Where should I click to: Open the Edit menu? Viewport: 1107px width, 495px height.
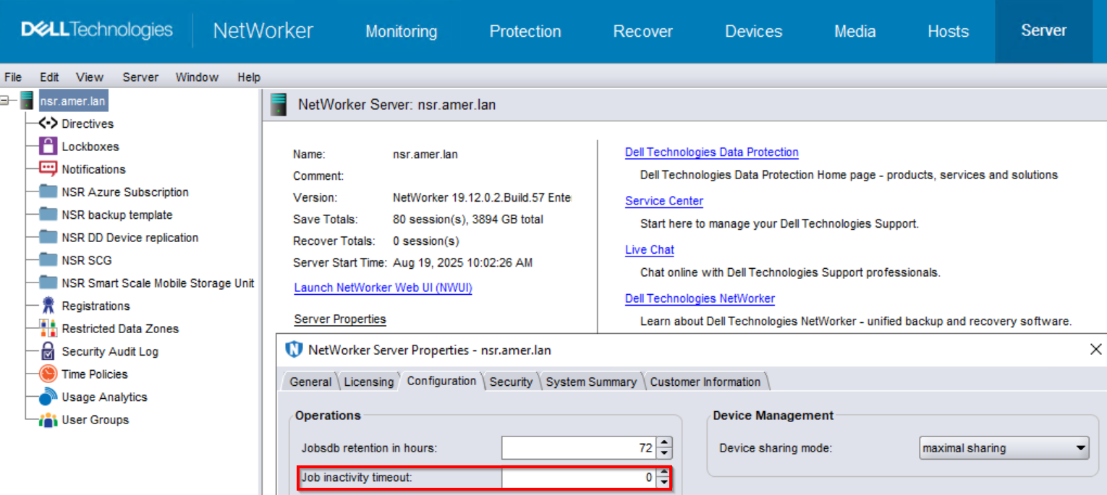(49, 77)
